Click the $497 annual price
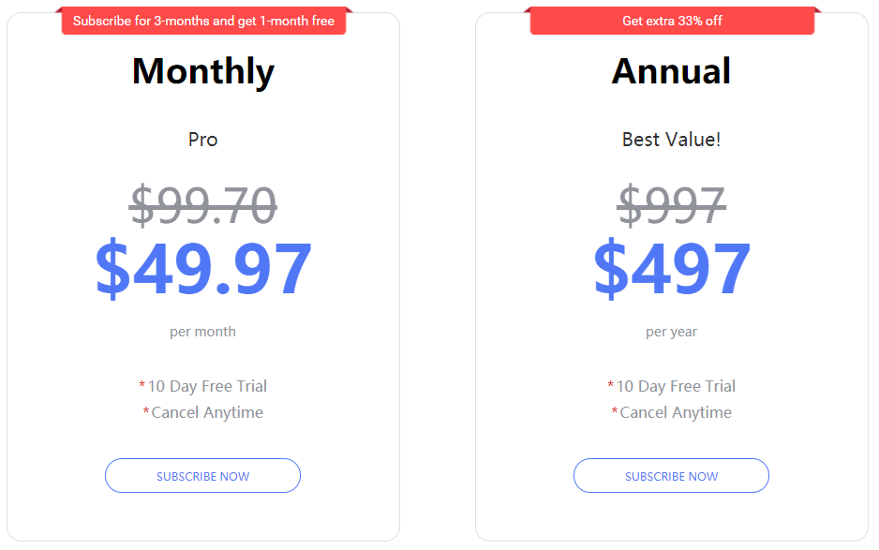 [x=672, y=267]
